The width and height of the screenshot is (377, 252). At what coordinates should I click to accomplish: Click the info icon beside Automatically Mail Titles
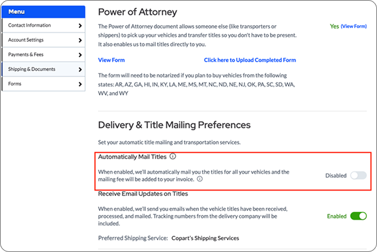coord(173,157)
